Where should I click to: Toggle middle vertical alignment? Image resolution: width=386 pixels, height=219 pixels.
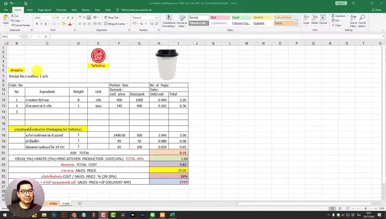tap(84, 18)
